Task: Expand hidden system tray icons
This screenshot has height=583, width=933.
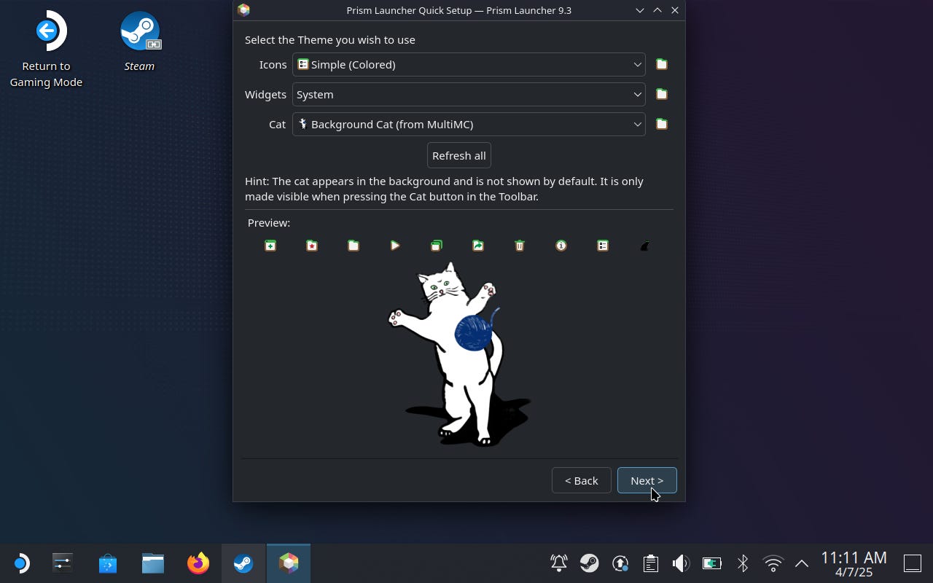Action: (802, 563)
